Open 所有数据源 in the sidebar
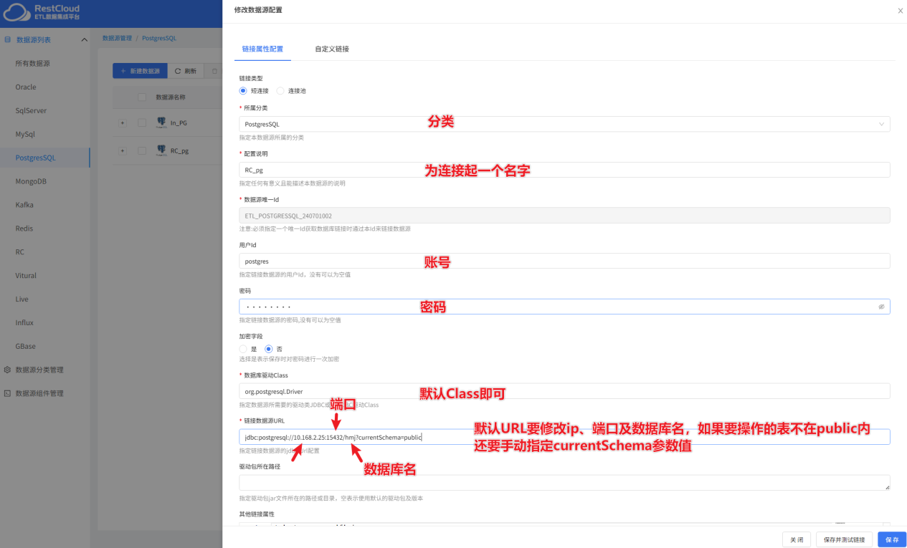The width and height of the screenshot is (907, 548). point(33,64)
